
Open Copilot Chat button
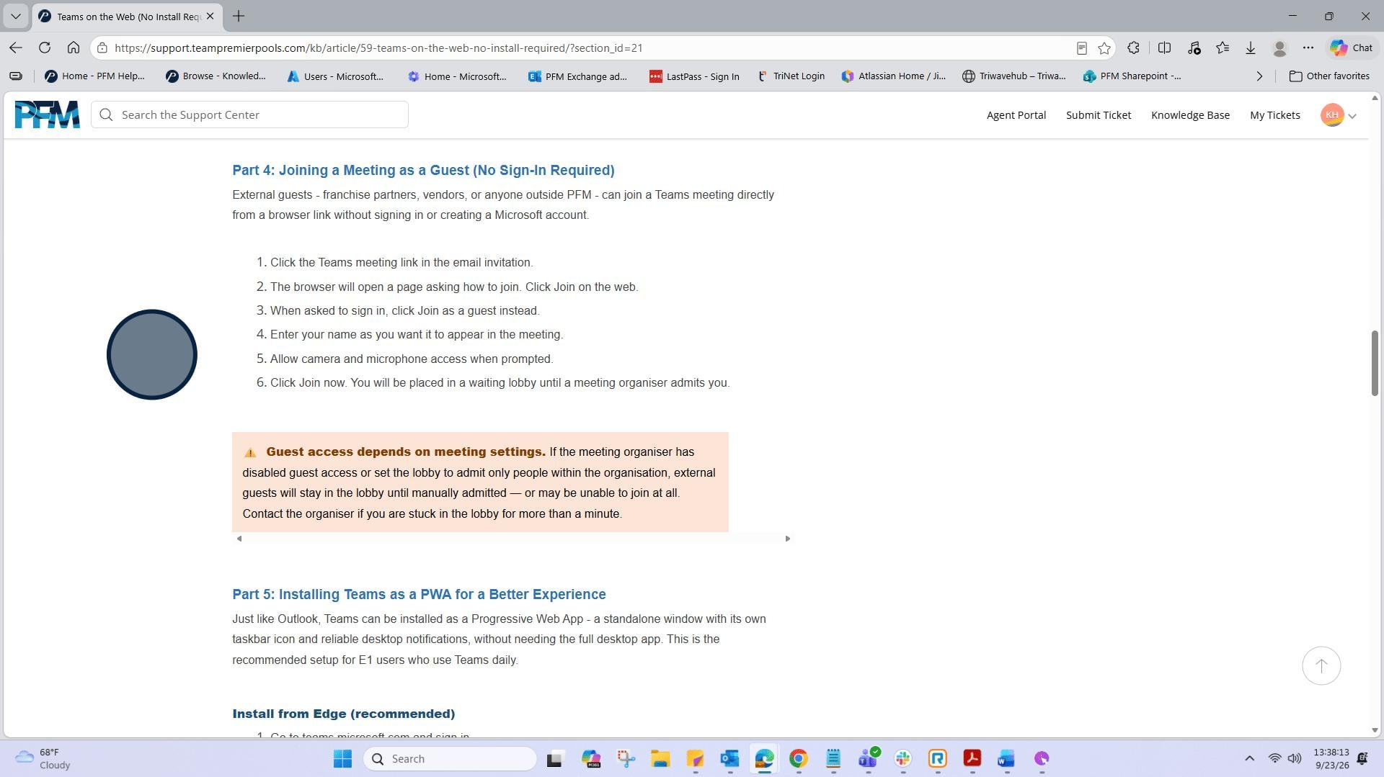1352,48
